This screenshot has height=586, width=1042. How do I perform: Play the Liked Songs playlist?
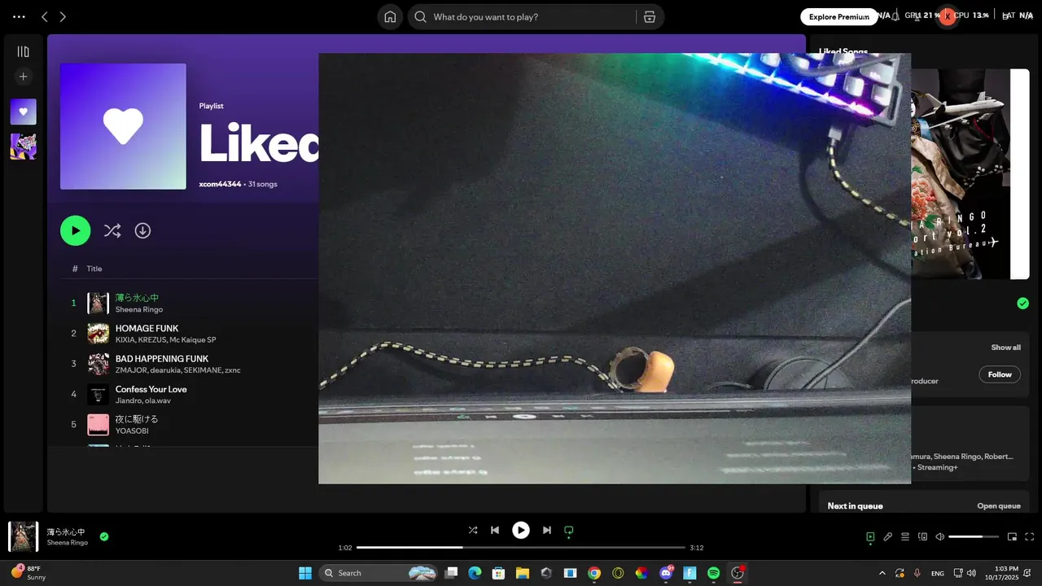click(x=75, y=230)
